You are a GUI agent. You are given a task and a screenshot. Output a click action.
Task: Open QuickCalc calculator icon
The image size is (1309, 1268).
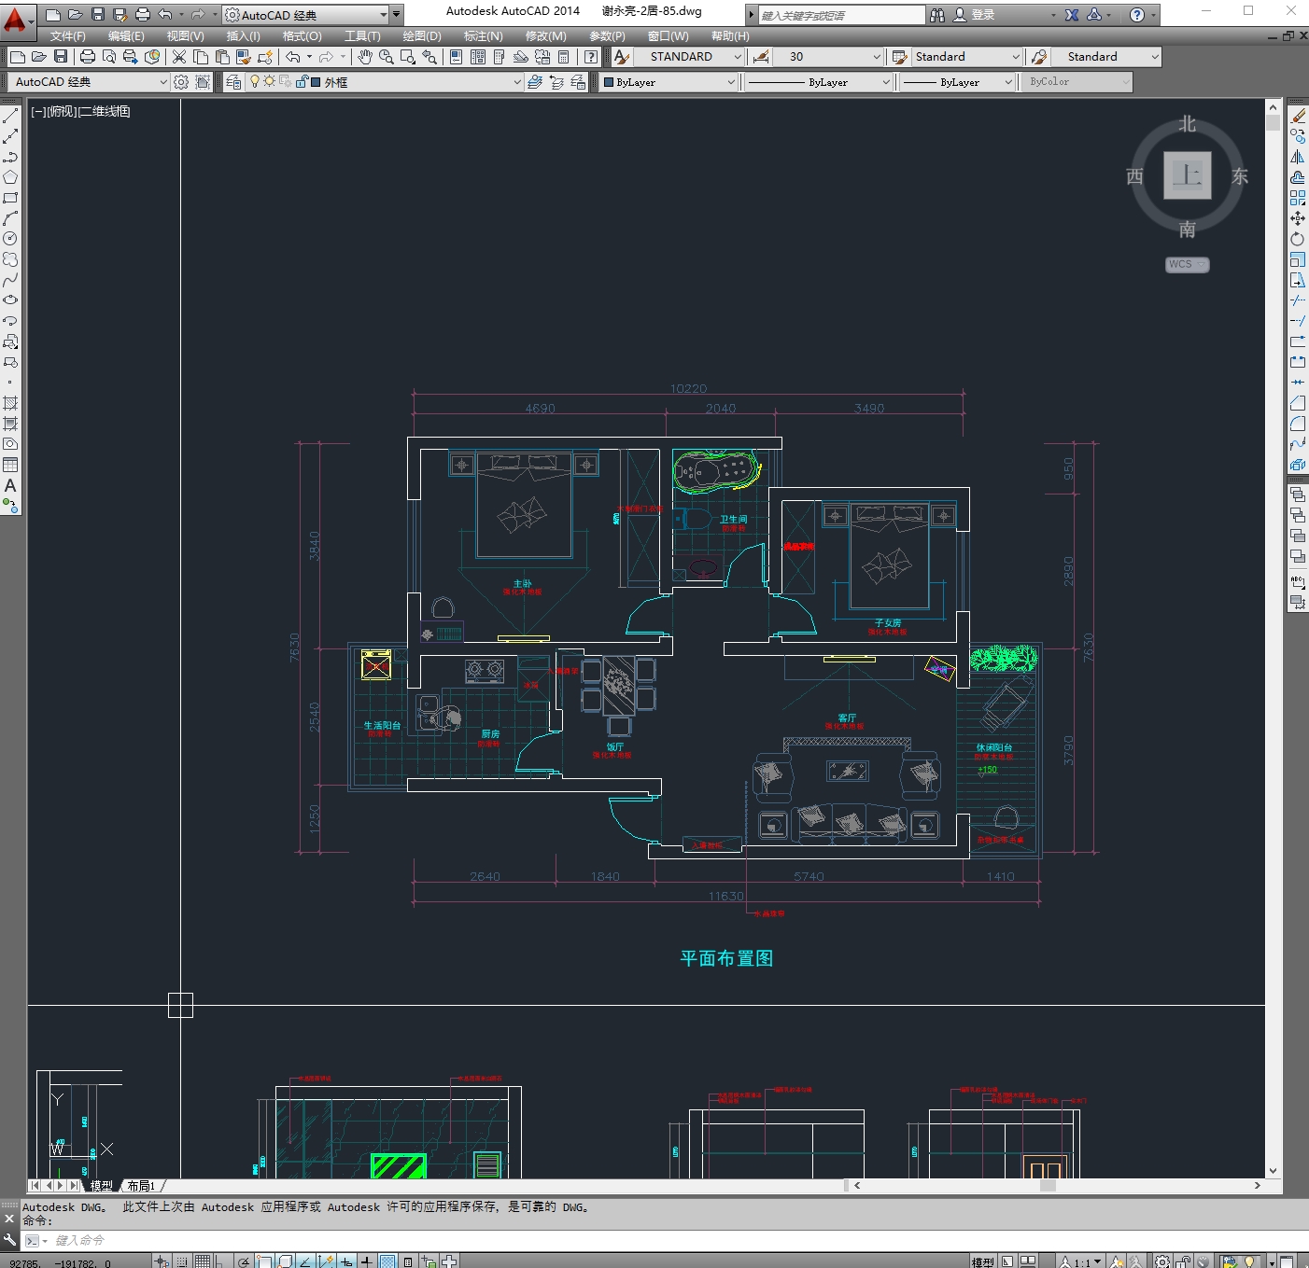coord(564,57)
